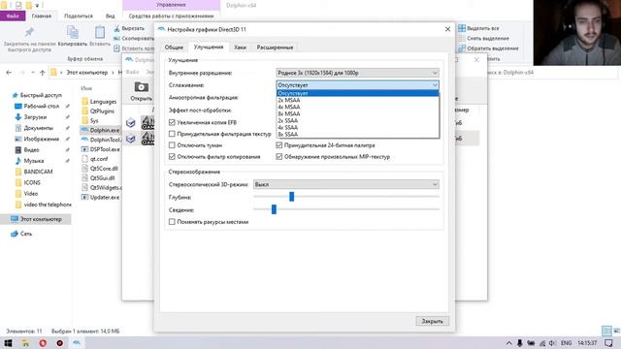Select the highlighted Отсутствует option
Viewport: 621px width, 349px height.
(358, 93)
